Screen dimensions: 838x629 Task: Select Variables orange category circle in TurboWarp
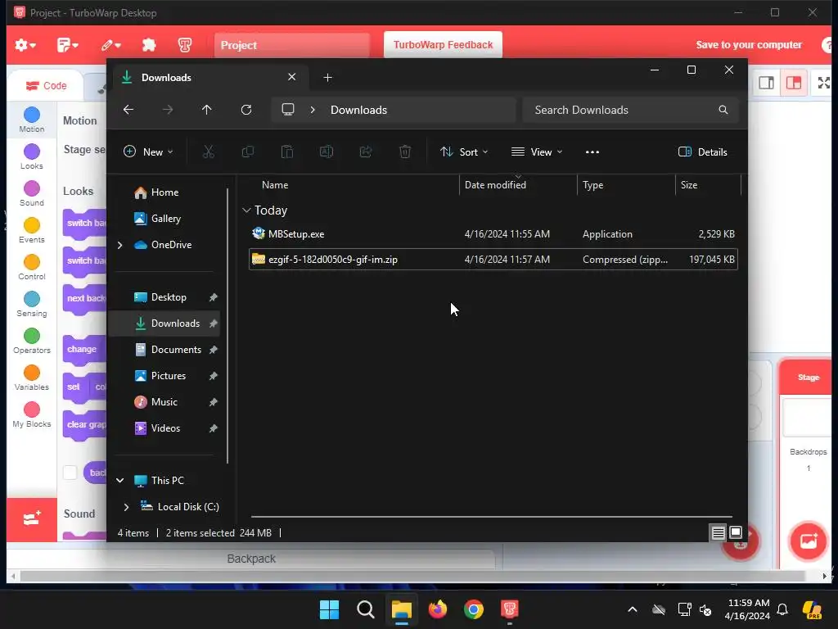(x=32, y=373)
